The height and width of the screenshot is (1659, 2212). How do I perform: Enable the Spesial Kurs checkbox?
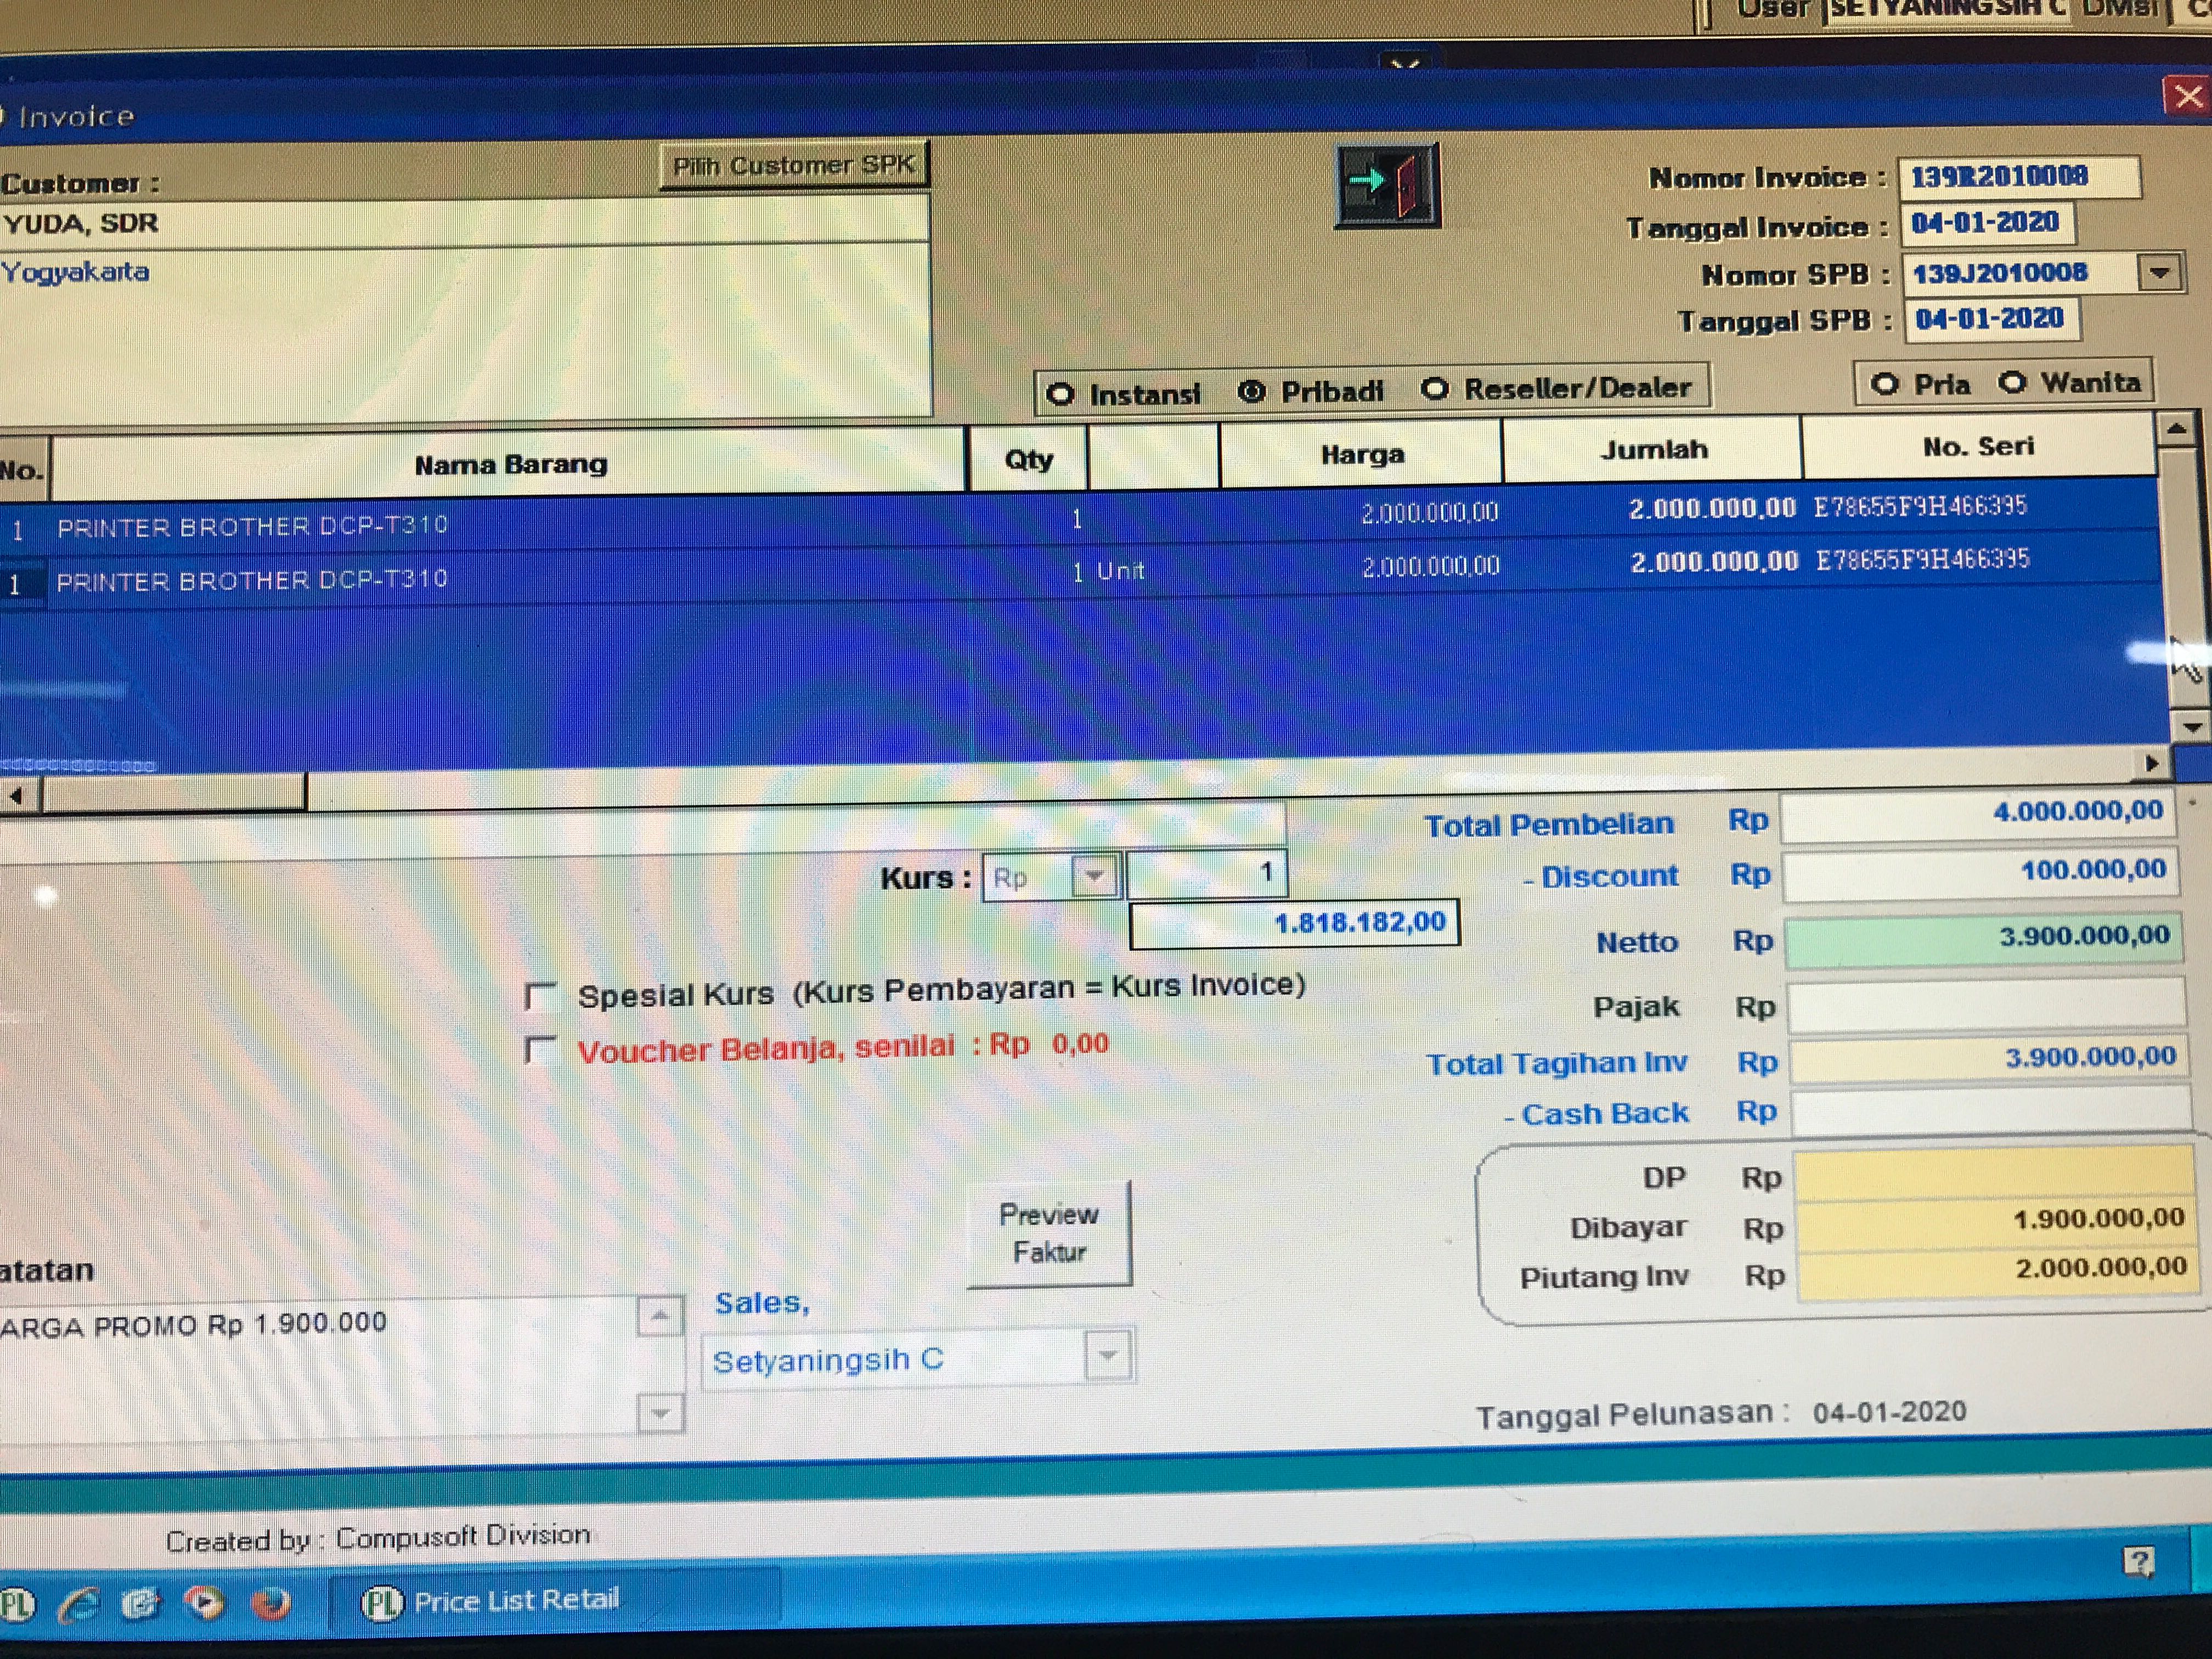(540, 995)
